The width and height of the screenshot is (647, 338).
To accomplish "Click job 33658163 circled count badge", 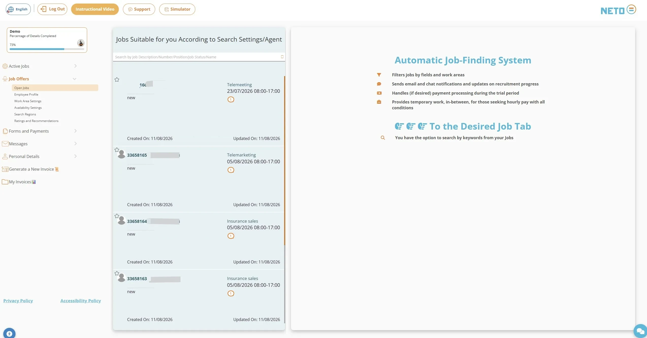I will pos(231,293).
